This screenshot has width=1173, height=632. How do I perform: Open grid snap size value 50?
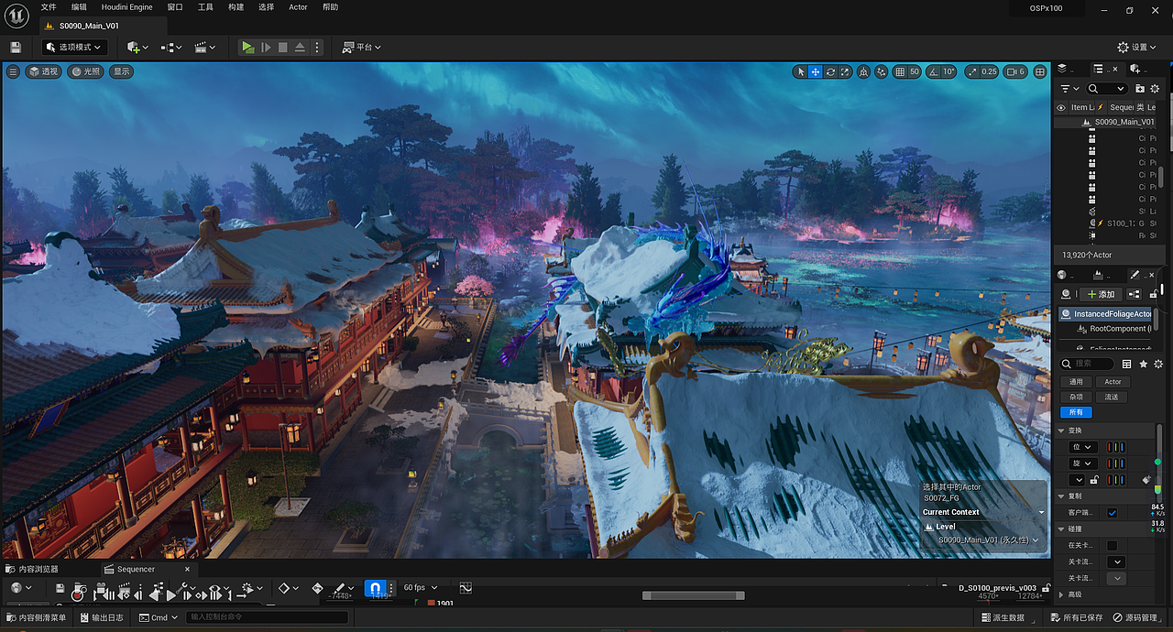pos(915,71)
